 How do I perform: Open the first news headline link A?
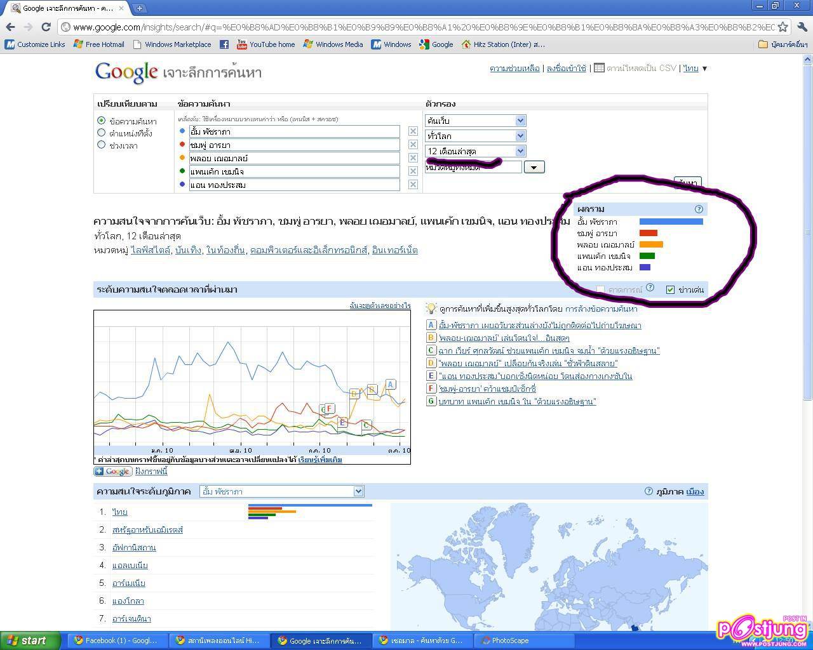pyautogui.click(x=540, y=326)
